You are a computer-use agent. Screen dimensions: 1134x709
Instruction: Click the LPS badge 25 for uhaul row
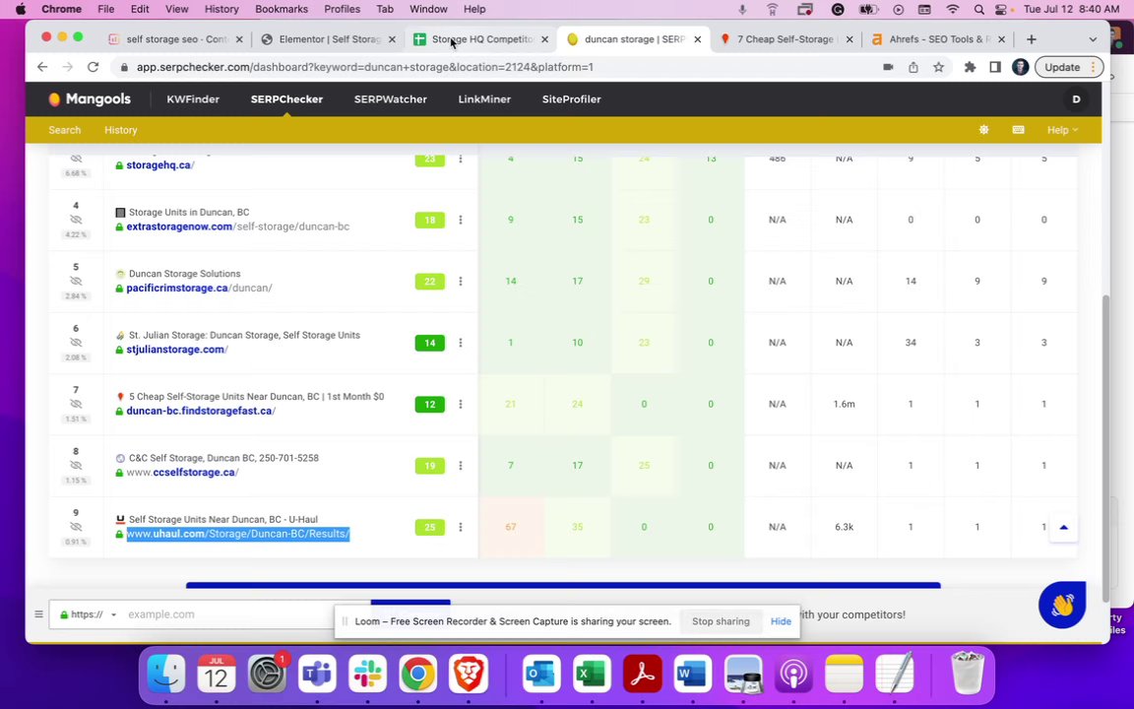429,528
